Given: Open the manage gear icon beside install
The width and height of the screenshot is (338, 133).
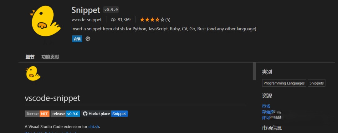Looking at the screenshot, I should point(88,39).
